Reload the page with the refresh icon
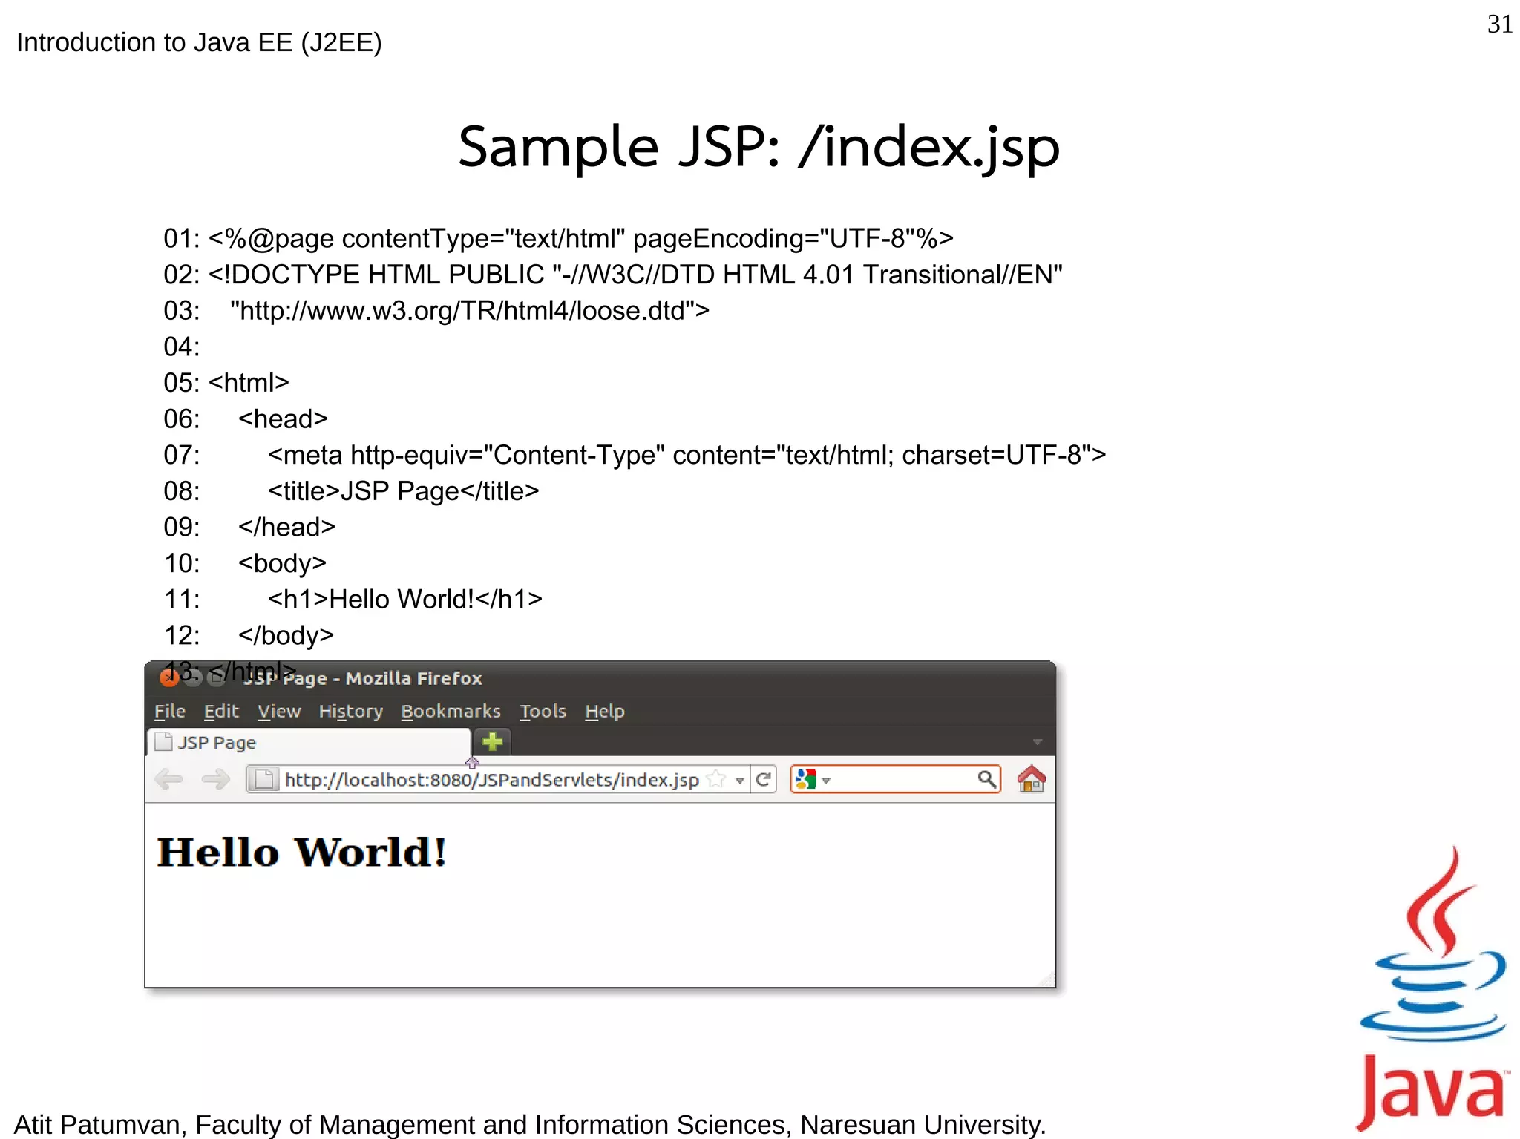The height and width of the screenshot is (1139, 1520). [x=763, y=779]
